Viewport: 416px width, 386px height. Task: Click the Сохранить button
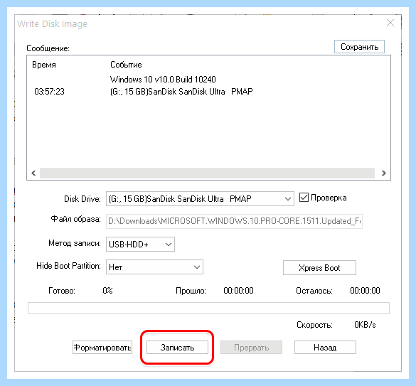359,47
